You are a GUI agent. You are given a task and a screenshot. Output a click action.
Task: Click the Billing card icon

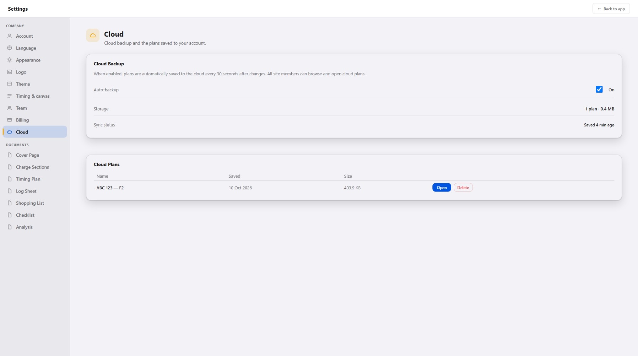(x=10, y=120)
